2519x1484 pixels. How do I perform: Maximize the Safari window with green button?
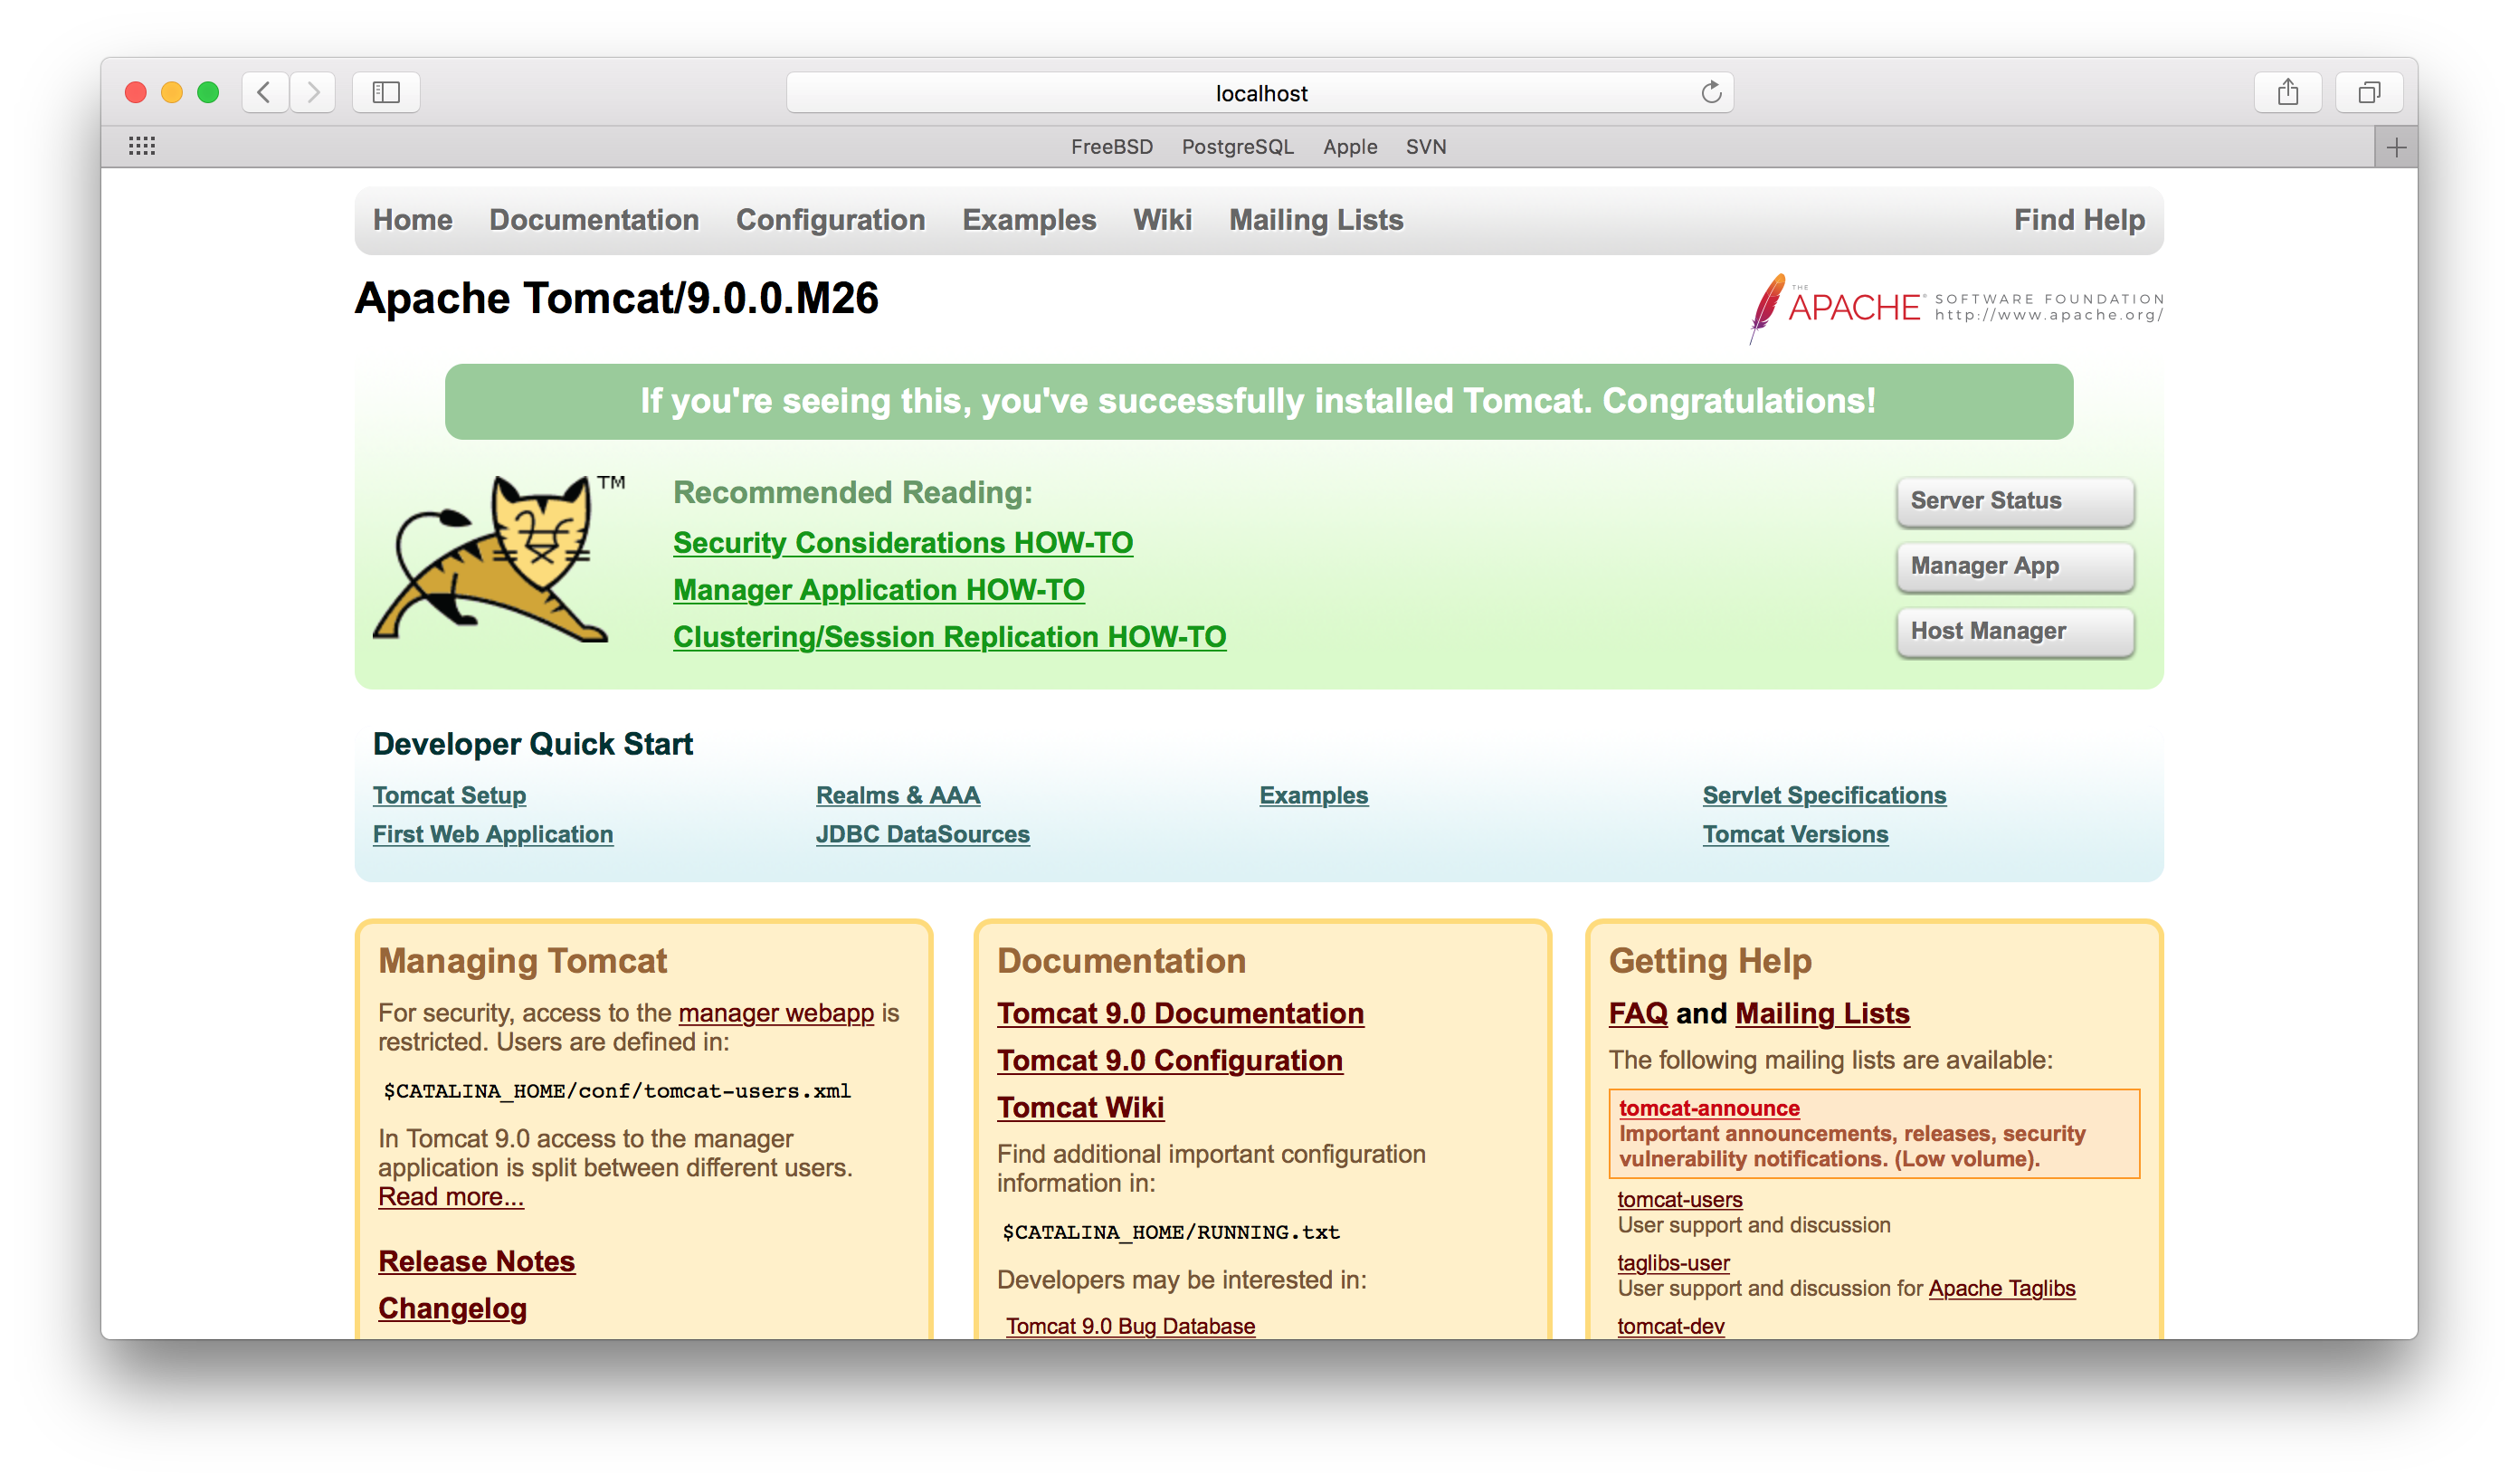tap(208, 93)
